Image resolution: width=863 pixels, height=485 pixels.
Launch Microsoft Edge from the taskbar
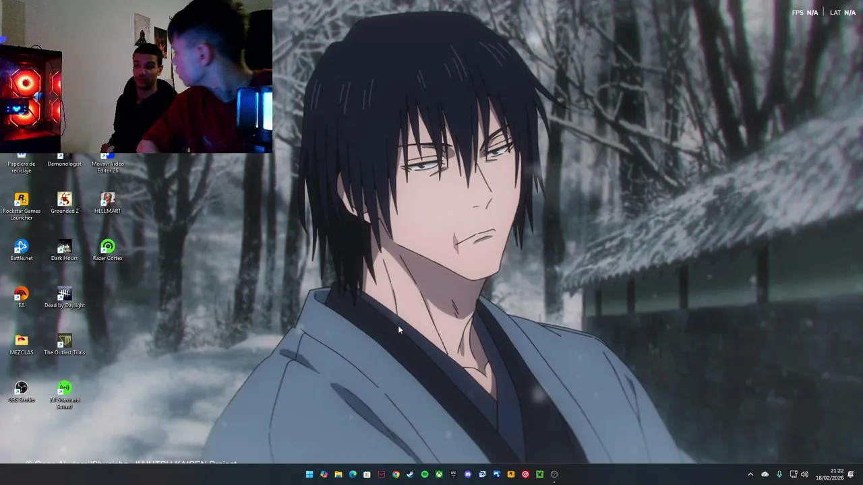coord(353,474)
